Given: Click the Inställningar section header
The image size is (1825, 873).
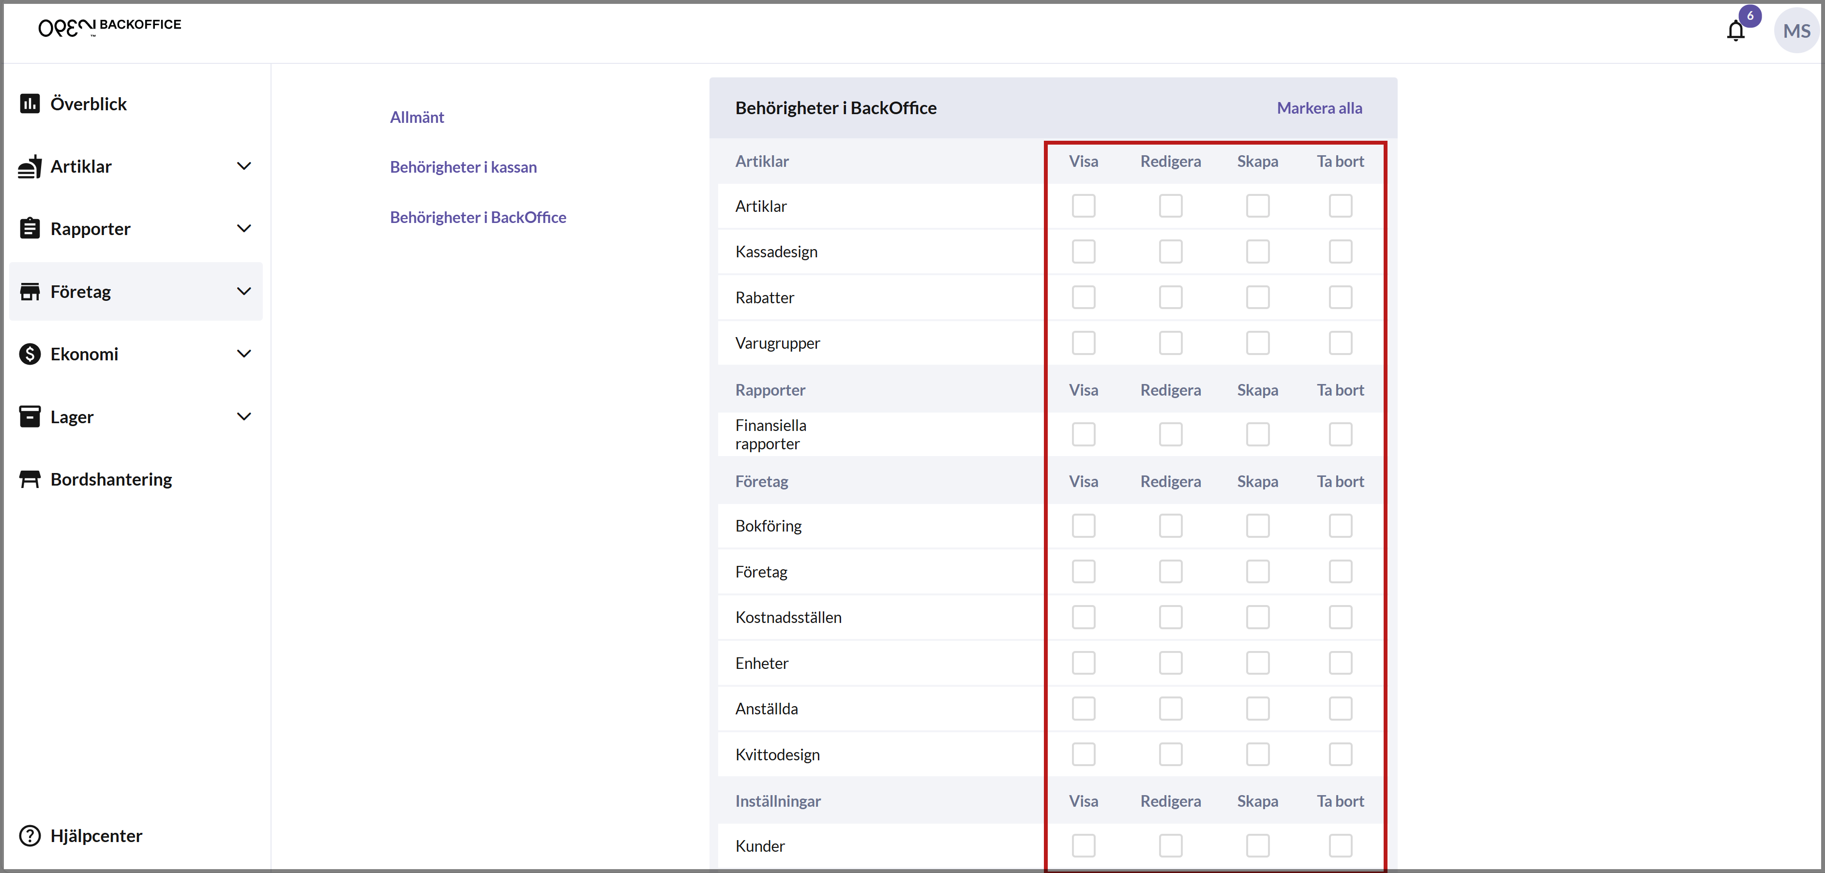Looking at the screenshot, I should pyautogui.click(x=777, y=801).
